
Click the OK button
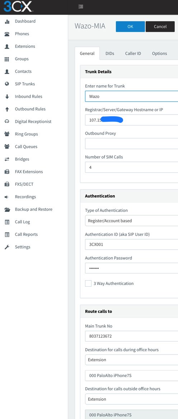tap(130, 27)
